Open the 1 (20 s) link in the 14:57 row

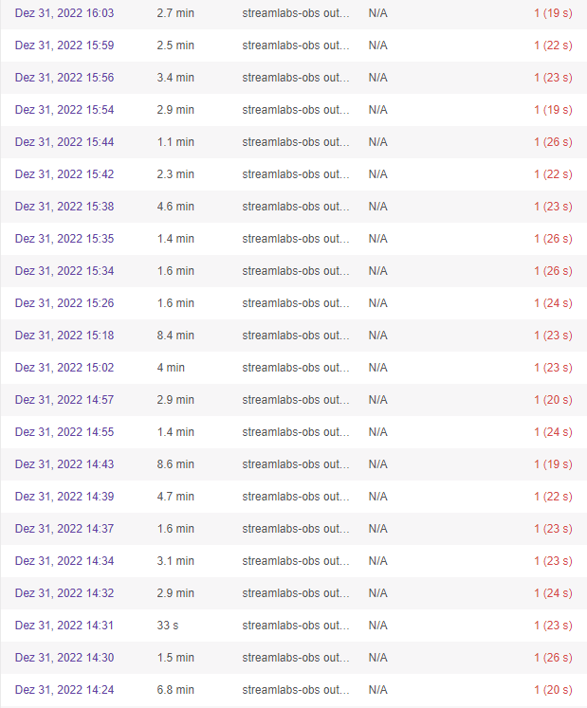[x=553, y=400]
